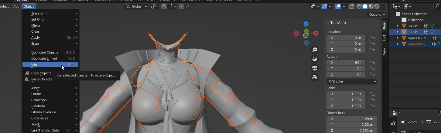
Task: Select 14.vb in the outliner
Action: pos(412,26)
